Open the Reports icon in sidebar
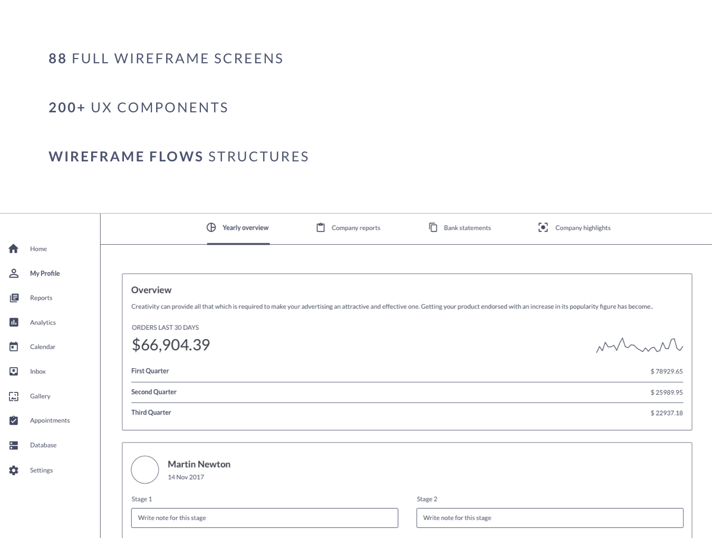Screen dimensions: 712x538 click(x=14, y=298)
